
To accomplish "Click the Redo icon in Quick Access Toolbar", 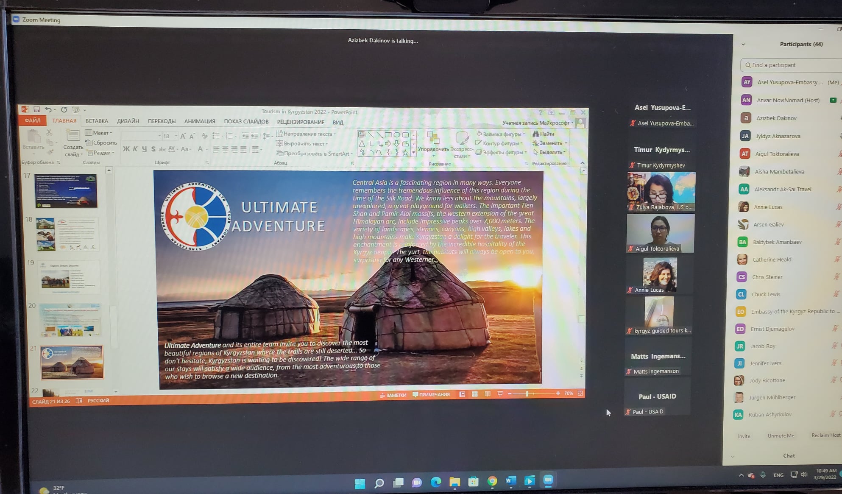I will [64, 109].
